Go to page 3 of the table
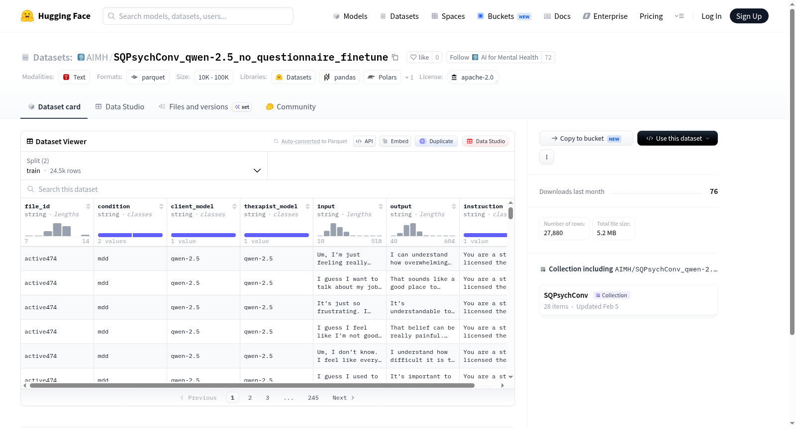 coord(268,398)
